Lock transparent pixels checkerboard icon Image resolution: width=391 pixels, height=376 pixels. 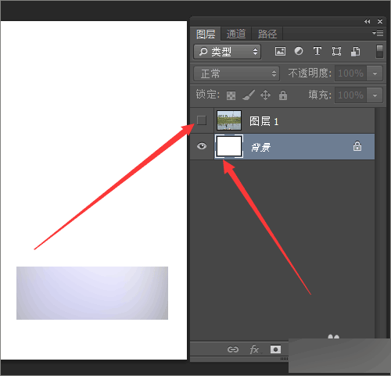[231, 95]
